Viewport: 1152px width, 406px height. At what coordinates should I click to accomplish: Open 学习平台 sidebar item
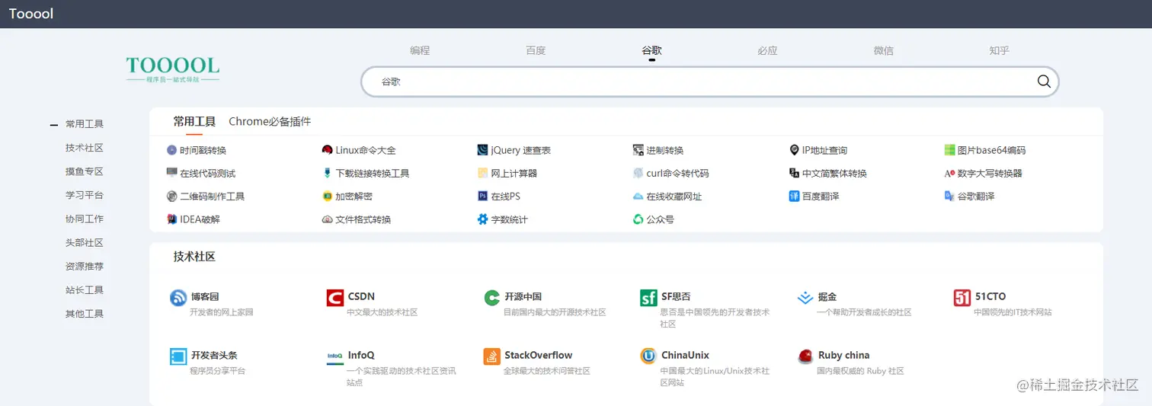click(x=85, y=195)
